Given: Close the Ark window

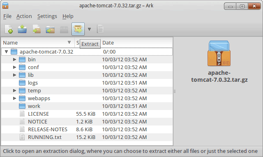Looking at the screenshot, I should [x=254, y=6].
